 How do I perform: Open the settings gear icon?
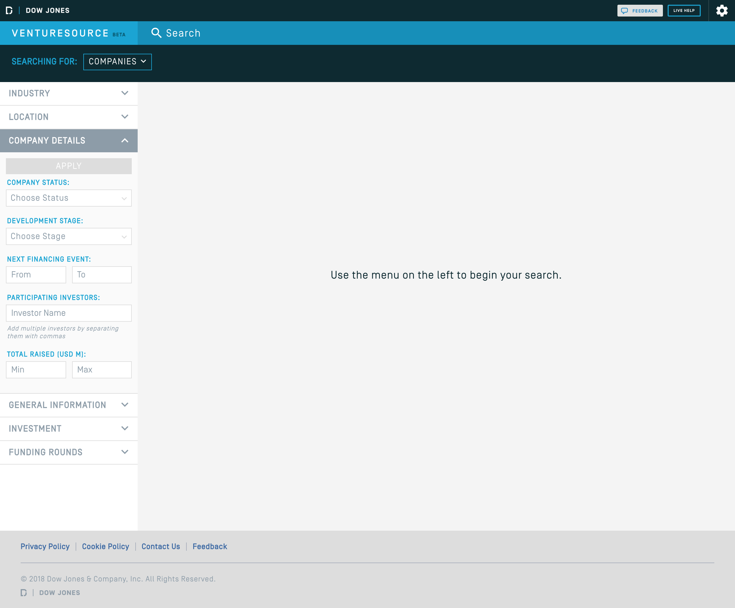[x=722, y=11]
